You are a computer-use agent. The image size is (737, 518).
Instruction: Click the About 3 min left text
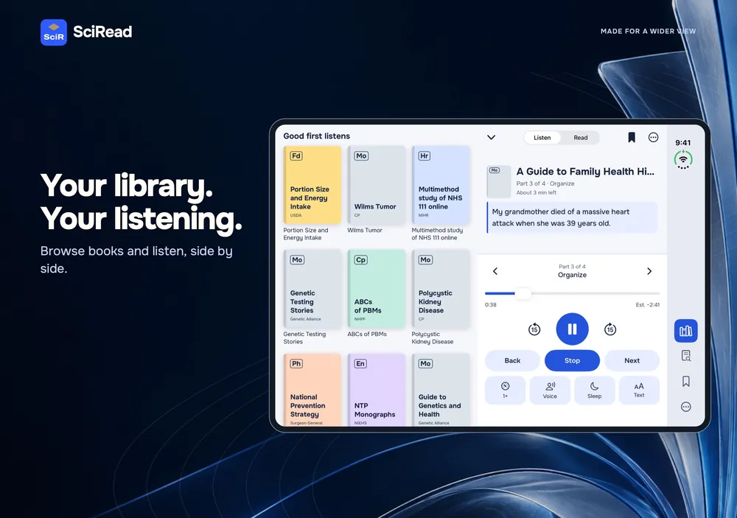[537, 193]
